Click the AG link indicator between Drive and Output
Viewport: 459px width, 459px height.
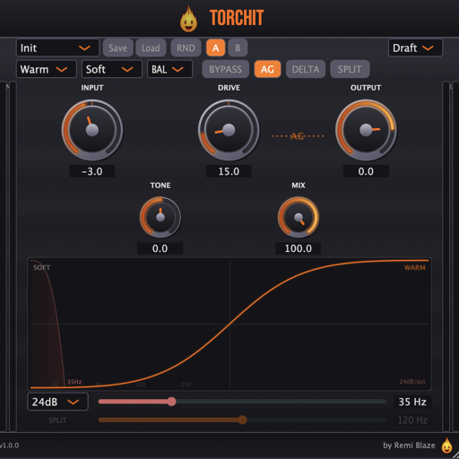(298, 136)
